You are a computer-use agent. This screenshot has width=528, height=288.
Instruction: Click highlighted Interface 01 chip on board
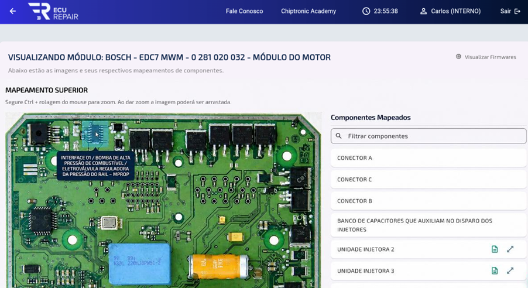coord(95,135)
